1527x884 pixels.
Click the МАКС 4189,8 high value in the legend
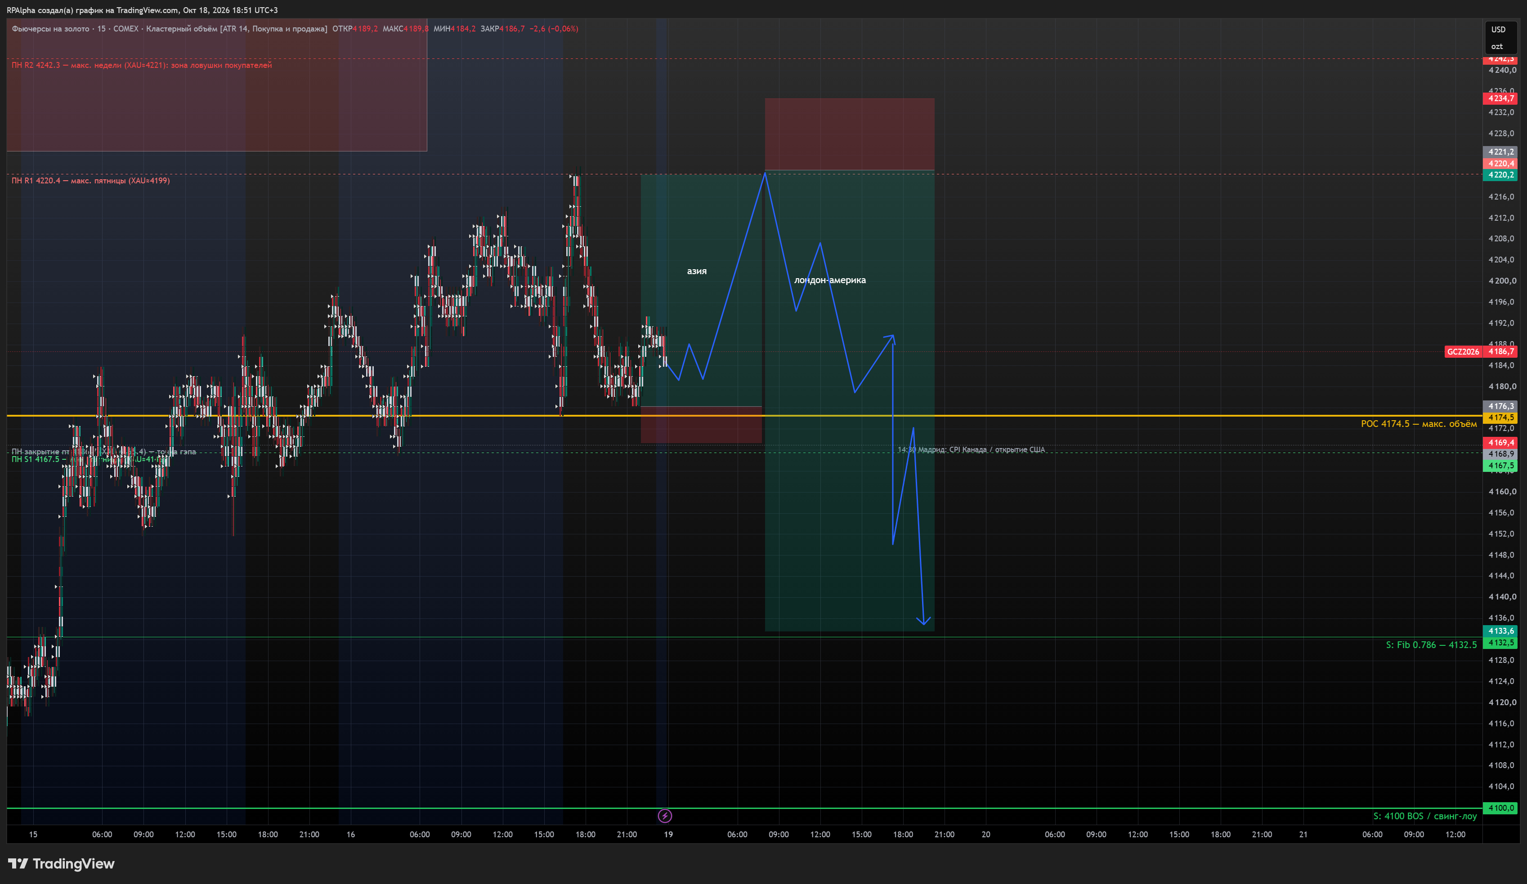click(x=405, y=28)
